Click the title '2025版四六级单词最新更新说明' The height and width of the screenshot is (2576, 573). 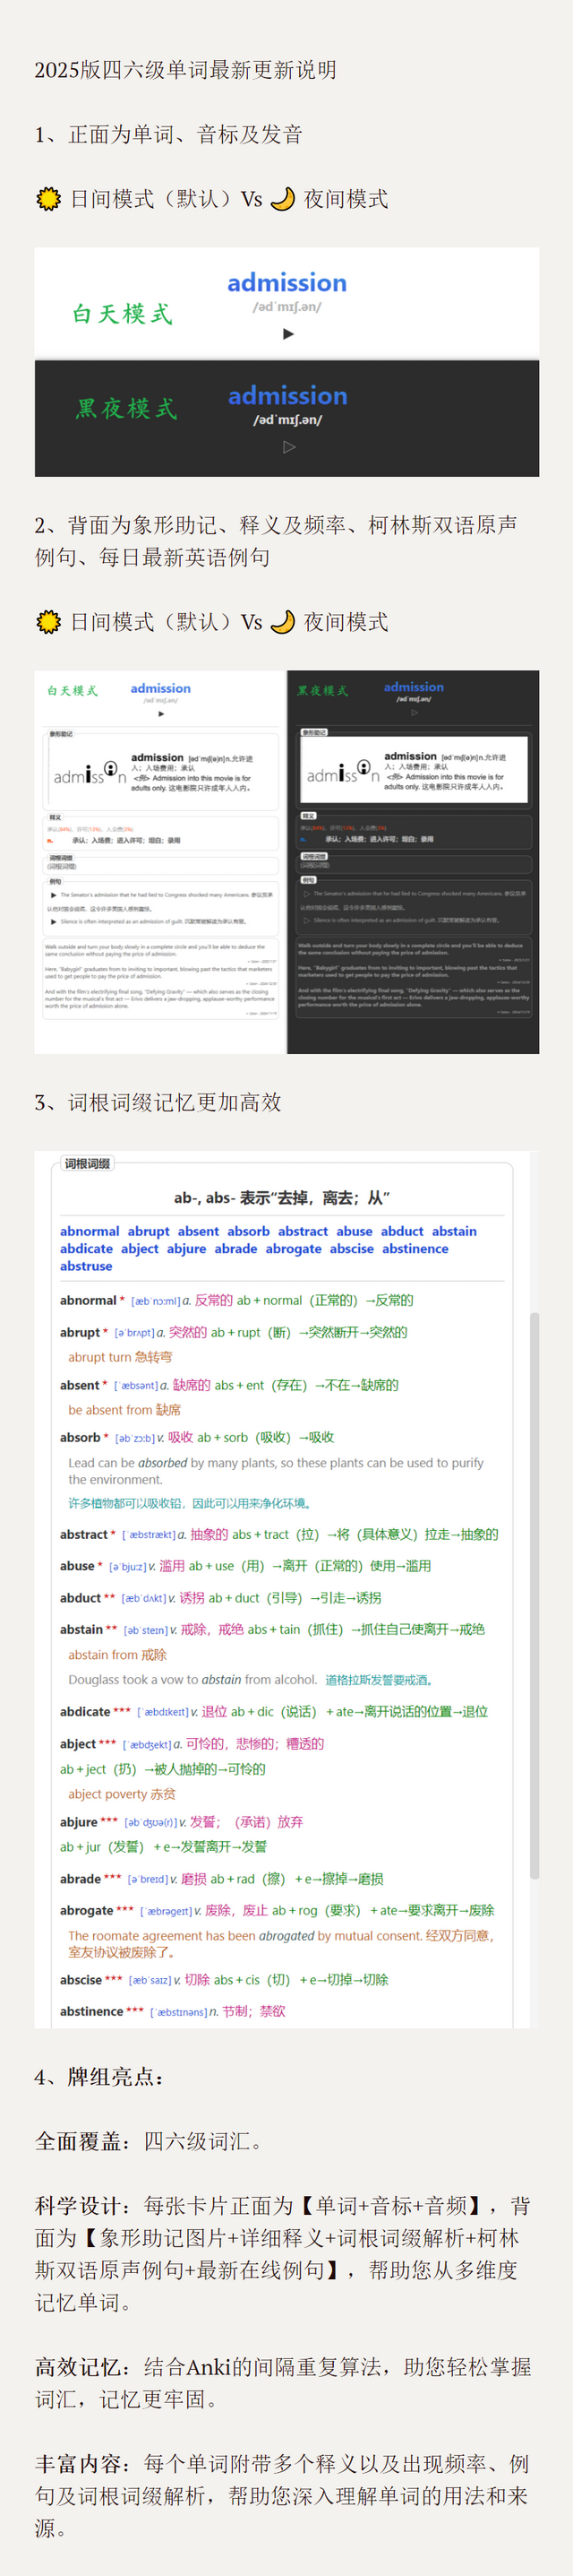[185, 70]
